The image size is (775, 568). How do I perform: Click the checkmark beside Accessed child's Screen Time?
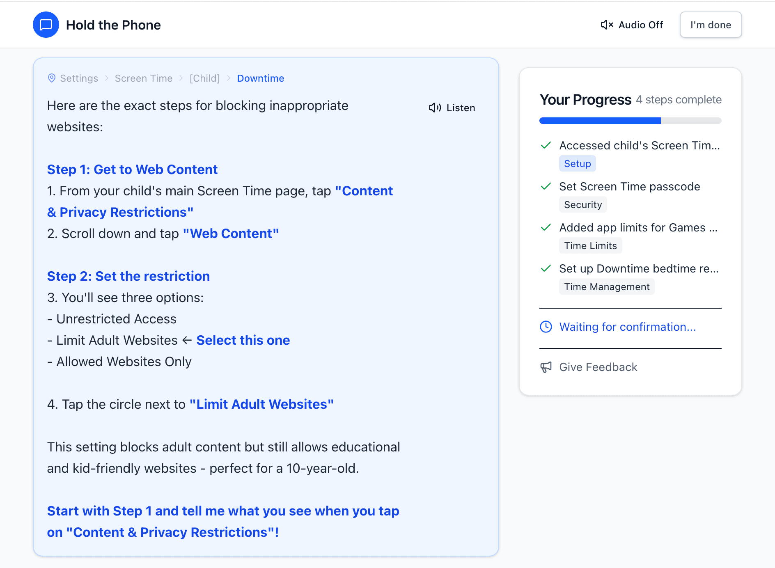[546, 145]
